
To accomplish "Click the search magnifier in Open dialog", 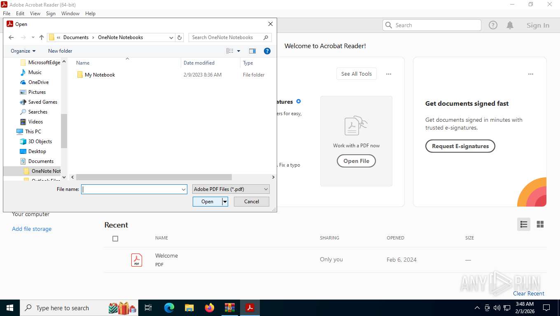I will pos(266,37).
